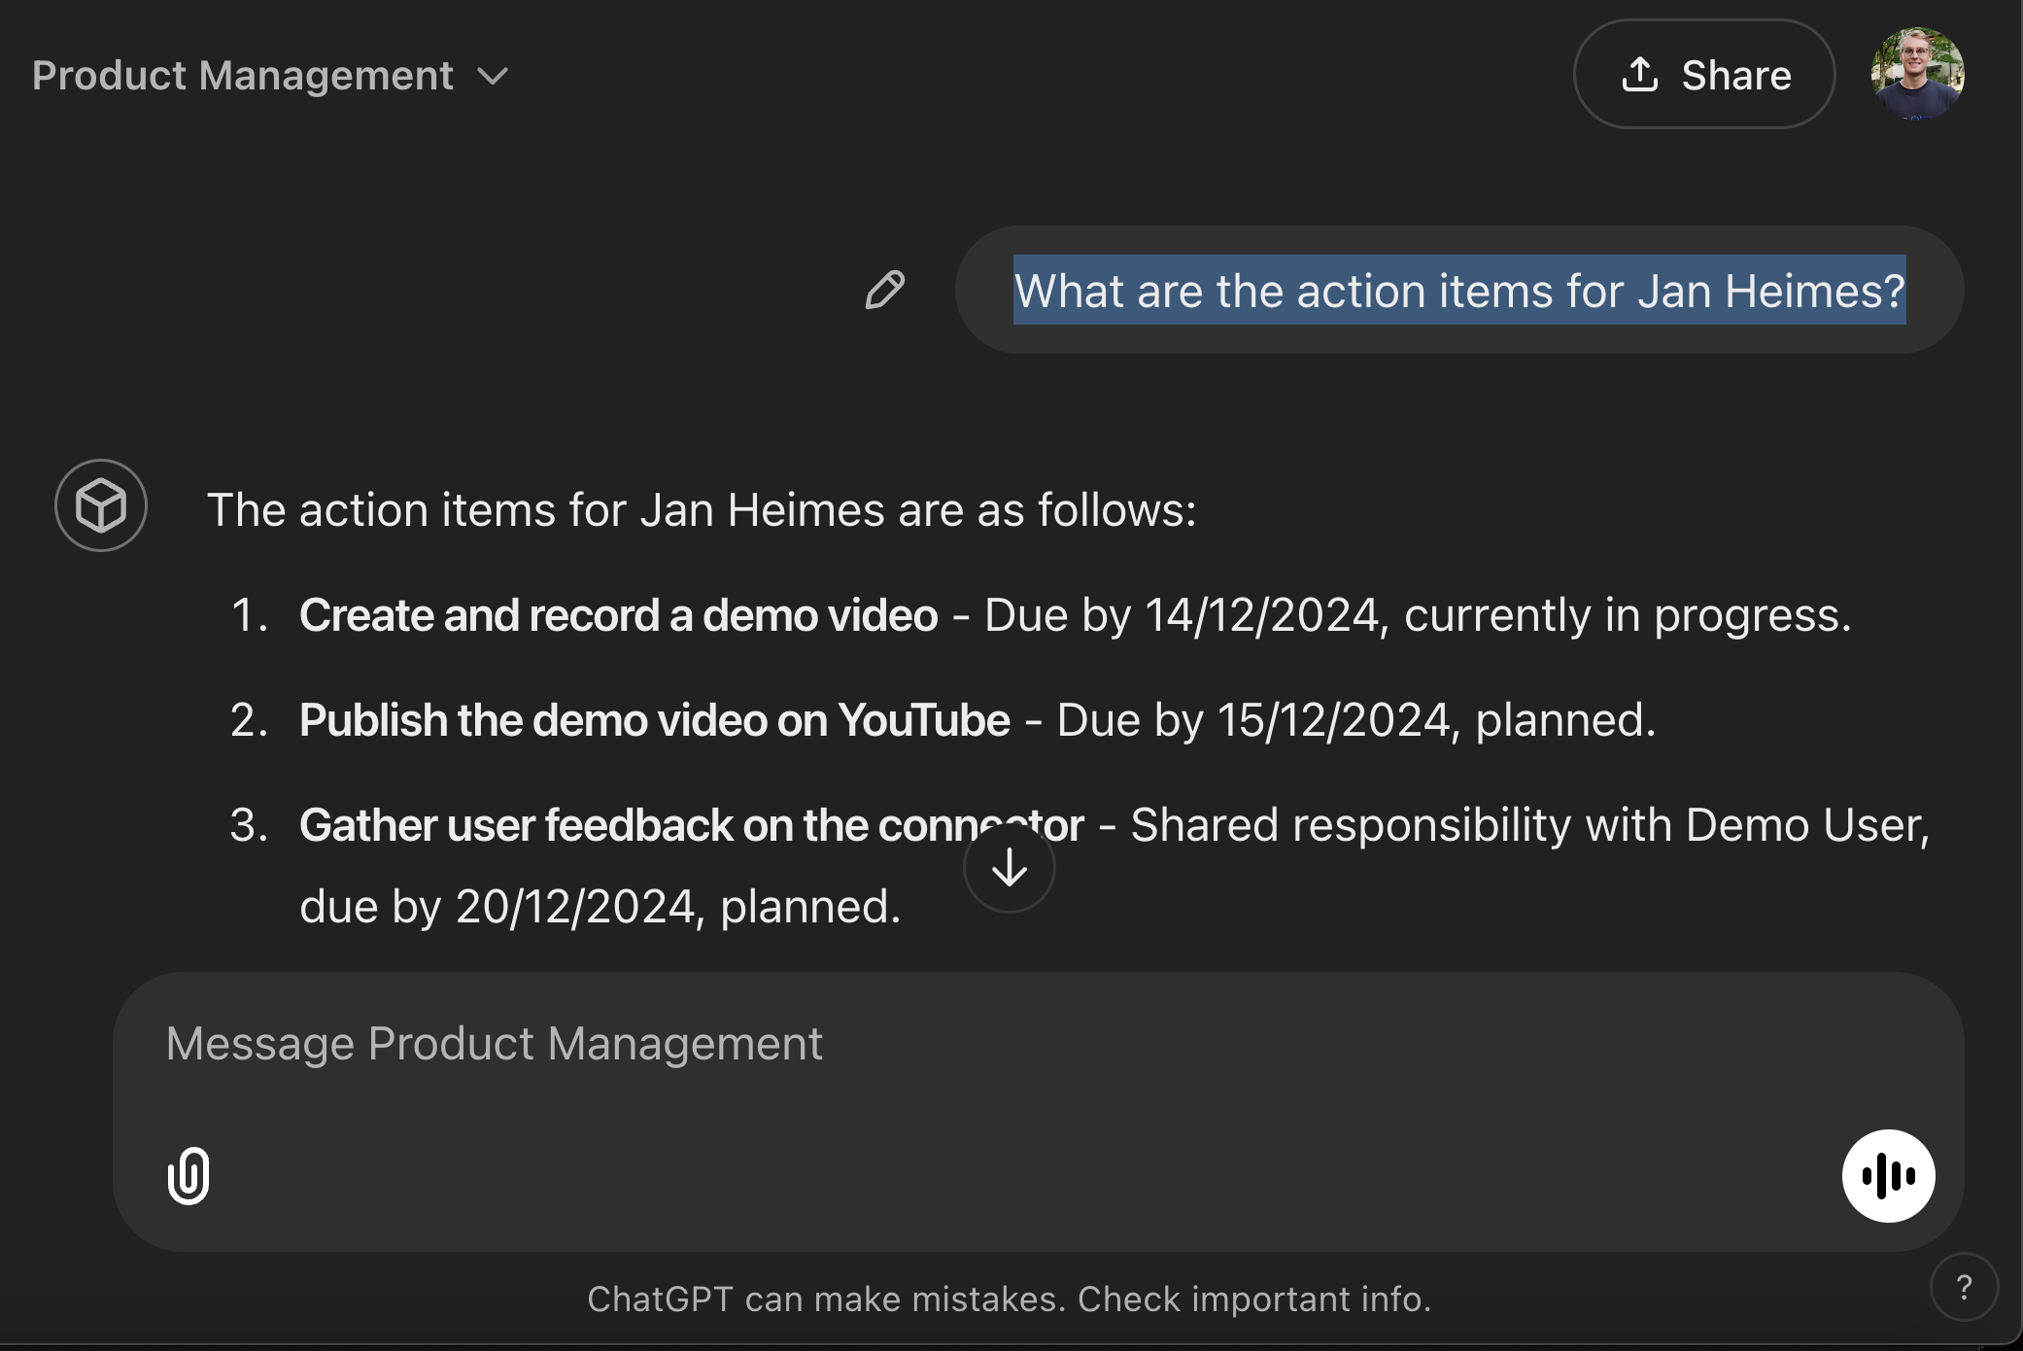Expand the chevron beside Product Management
Screen dimensions: 2023x1351
pos(494,76)
